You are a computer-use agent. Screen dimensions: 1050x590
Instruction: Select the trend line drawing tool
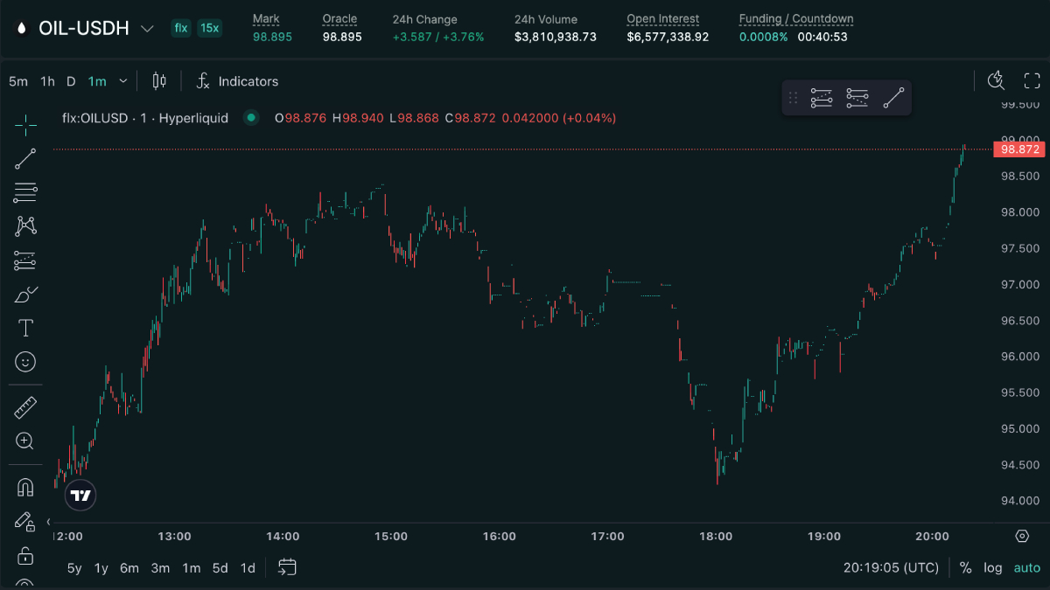pos(26,159)
